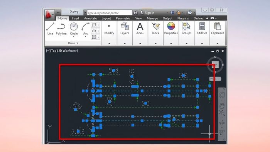This screenshot has height=152, width=270.
Task: Switch to the Insert ribbon tab
Action: click(x=76, y=18)
